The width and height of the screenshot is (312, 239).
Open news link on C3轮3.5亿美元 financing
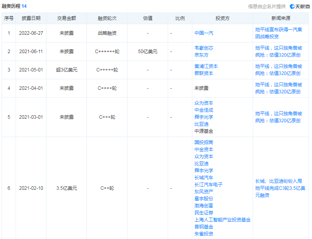point(280,188)
